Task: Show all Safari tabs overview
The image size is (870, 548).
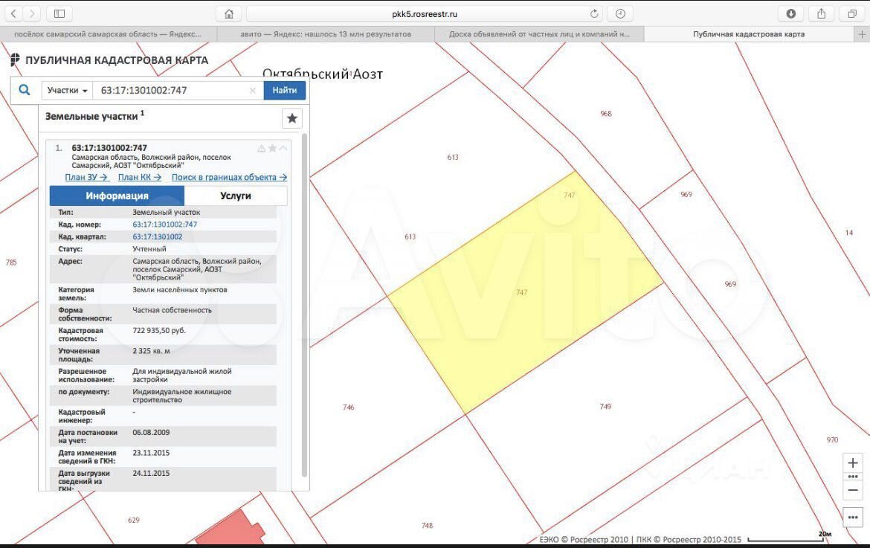Action: (851, 14)
